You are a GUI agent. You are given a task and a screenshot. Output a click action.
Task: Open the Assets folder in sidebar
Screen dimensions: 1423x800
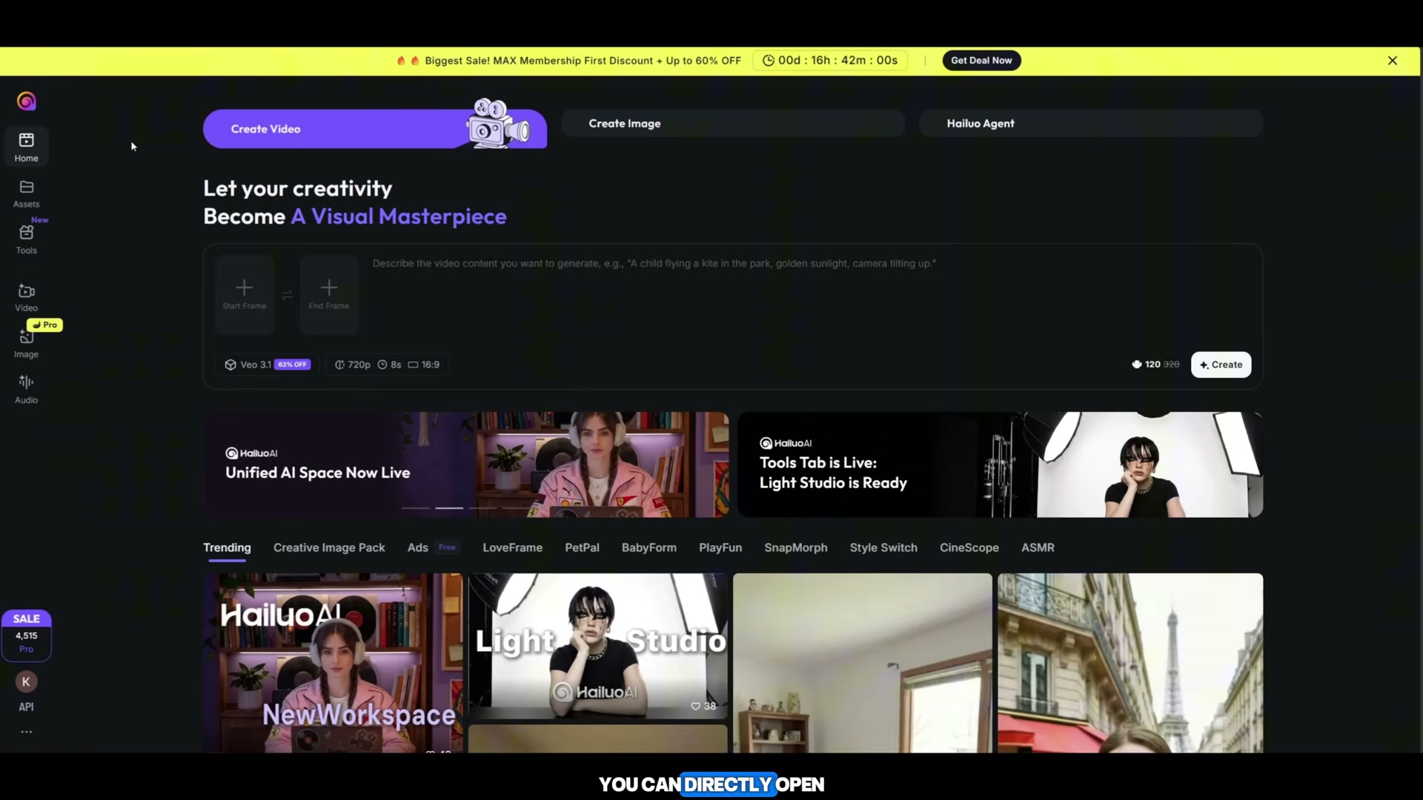(x=26, y=194)
